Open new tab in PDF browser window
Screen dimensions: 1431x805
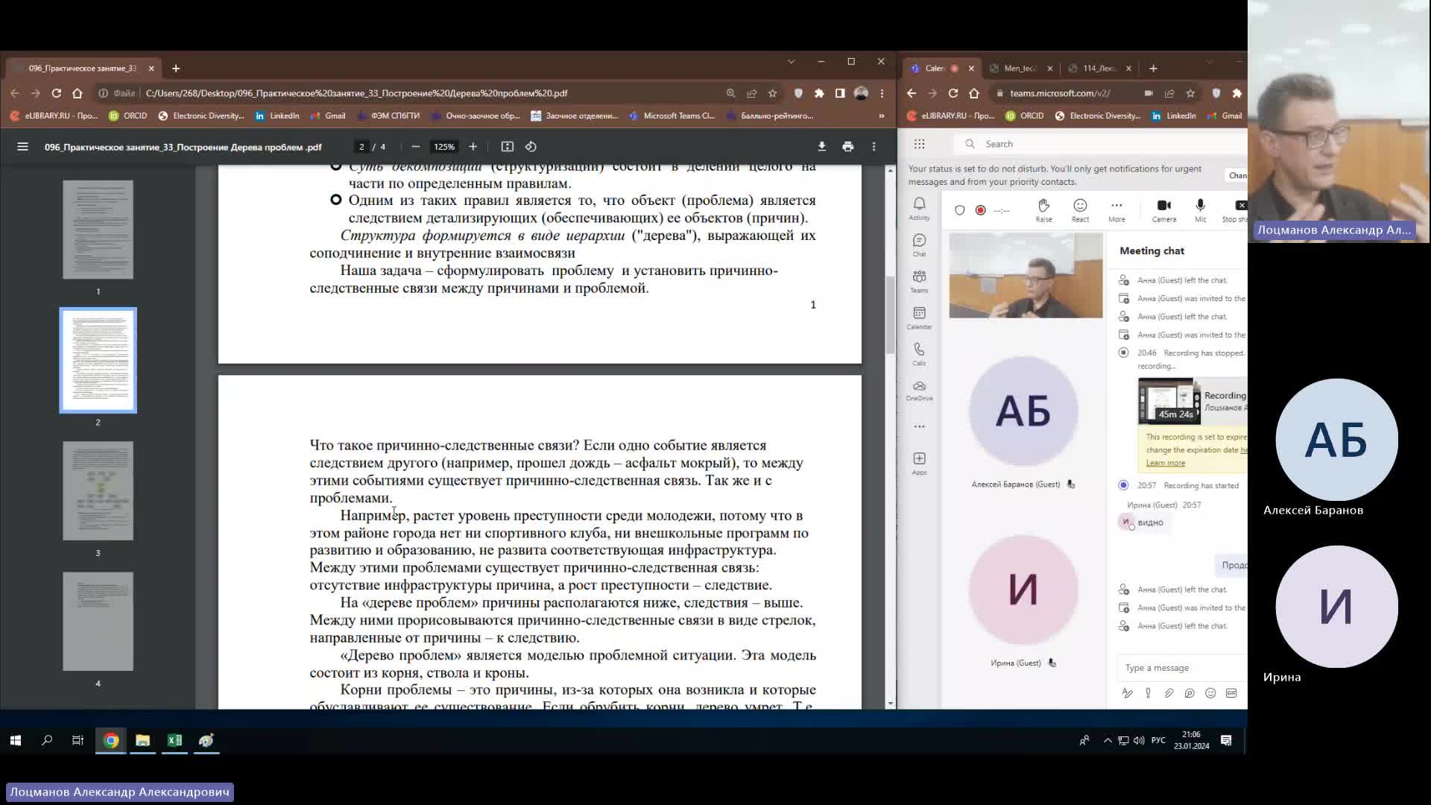tap(176, 68)
